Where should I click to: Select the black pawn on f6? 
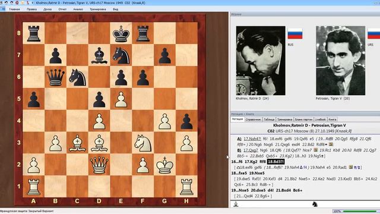coord(143,77)
